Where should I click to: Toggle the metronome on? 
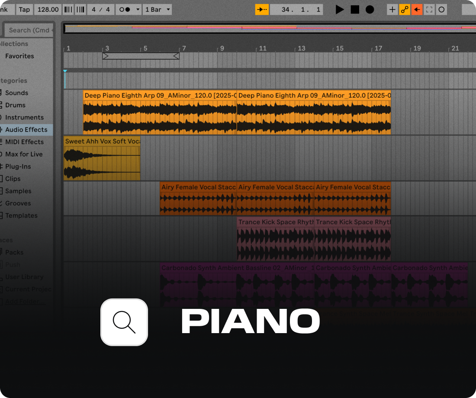(x=125, y=9)
